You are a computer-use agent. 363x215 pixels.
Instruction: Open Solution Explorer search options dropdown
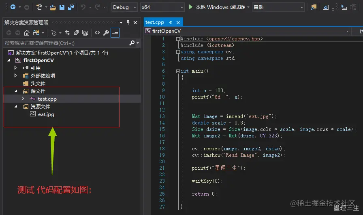click(x=138, y=43)
